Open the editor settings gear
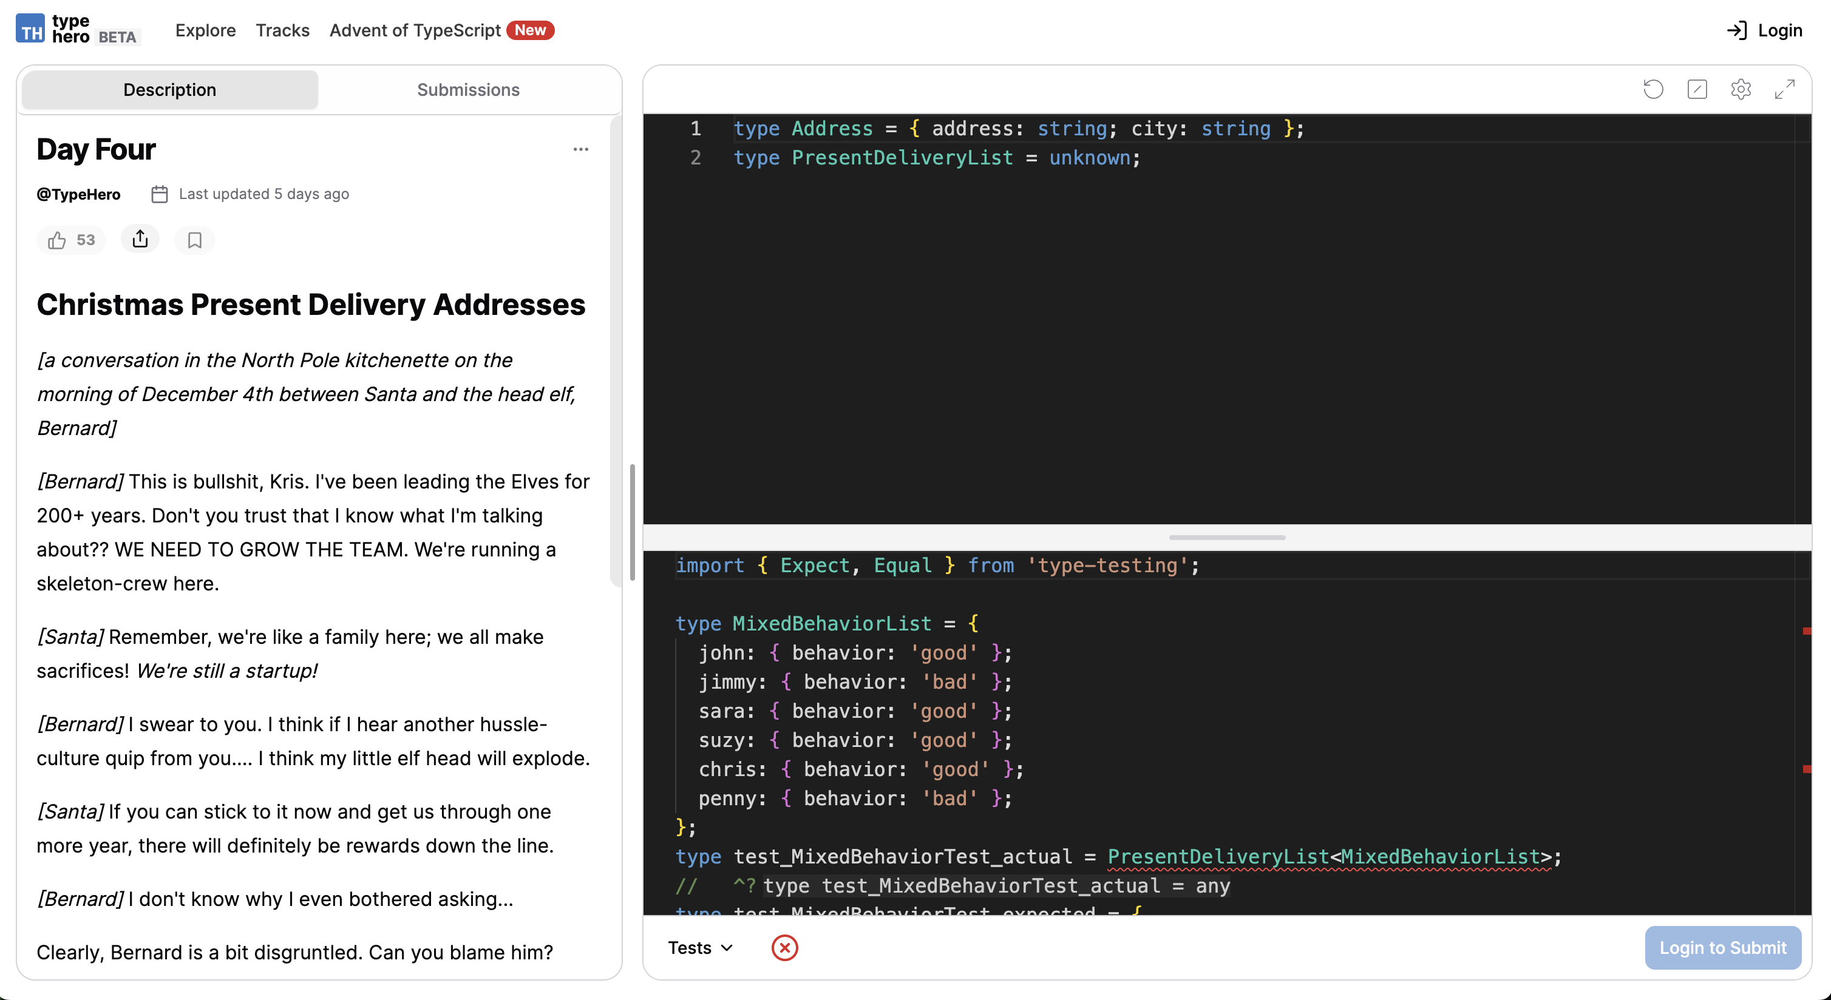Image resolution: width=1831 pixels, height=1000 pixels. (x=1741, y=89)
